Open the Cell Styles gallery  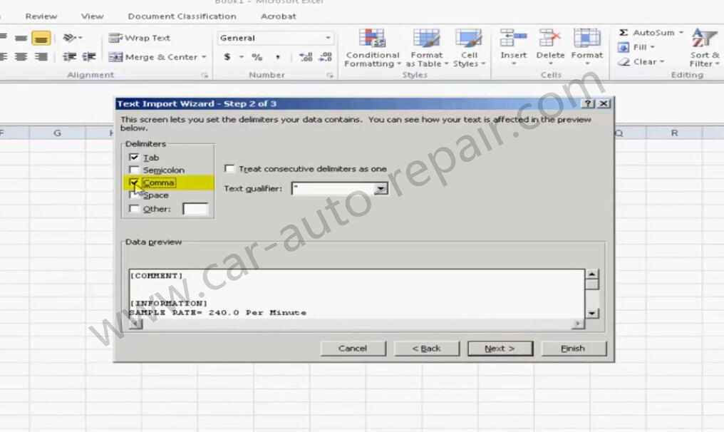[x=469, y=48]
